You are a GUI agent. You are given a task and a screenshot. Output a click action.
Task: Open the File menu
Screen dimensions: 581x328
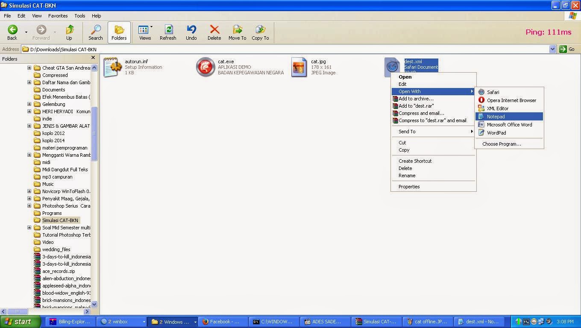tap(7, 16)
